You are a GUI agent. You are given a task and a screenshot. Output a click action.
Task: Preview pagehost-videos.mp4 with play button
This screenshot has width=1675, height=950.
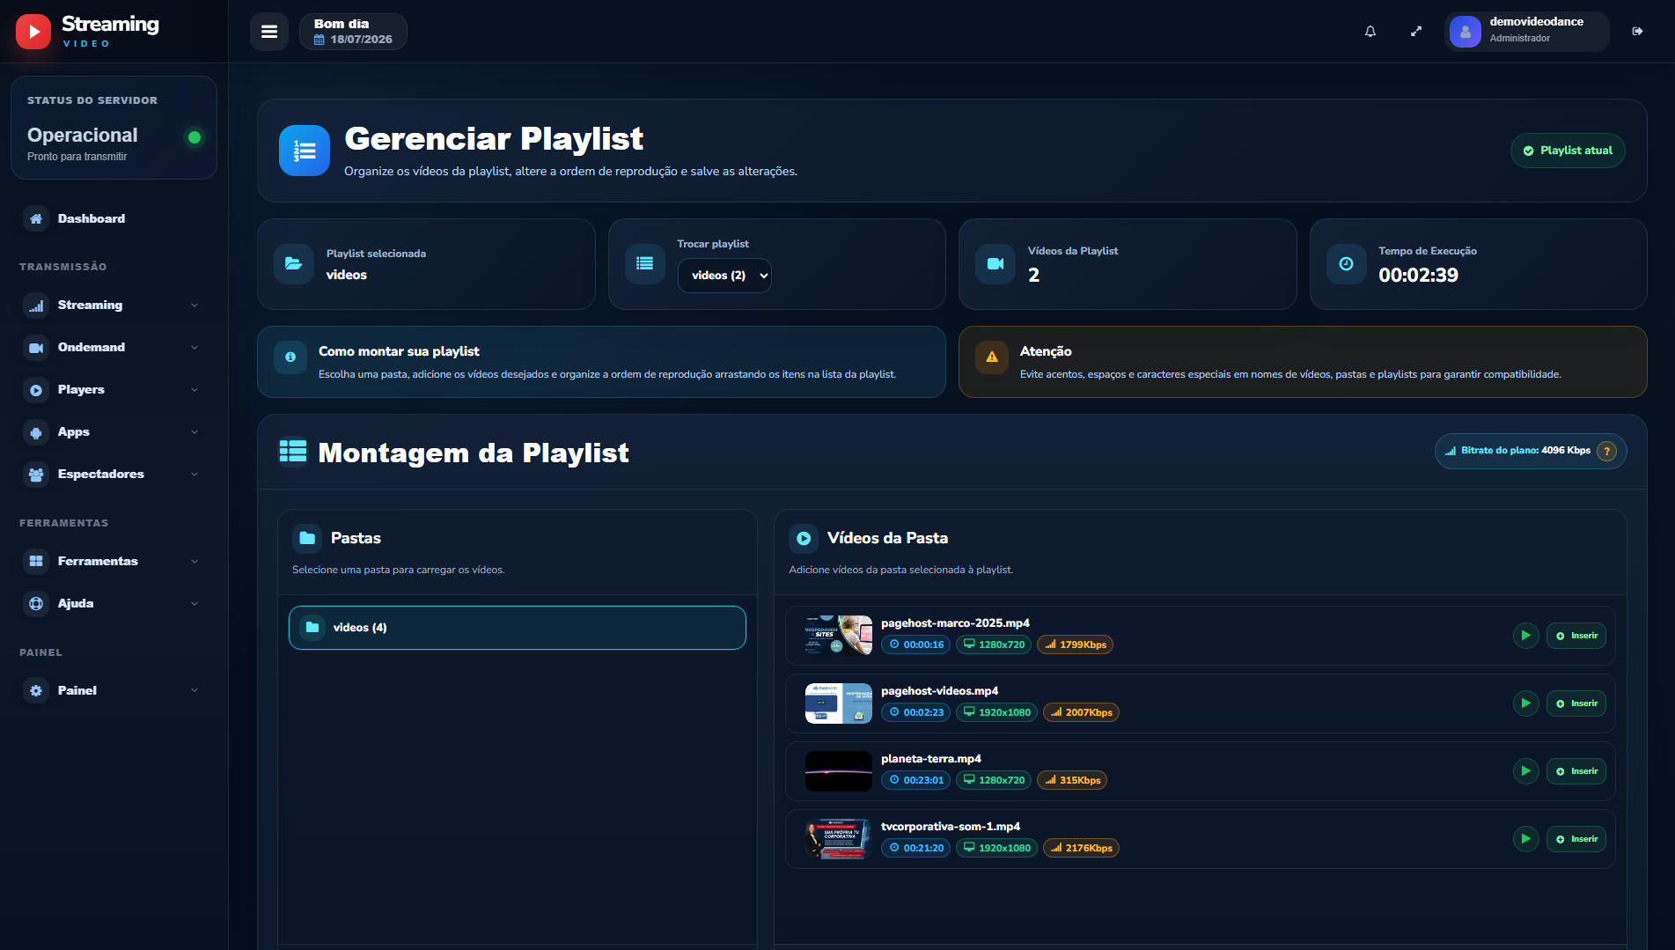pos(1525,703)
